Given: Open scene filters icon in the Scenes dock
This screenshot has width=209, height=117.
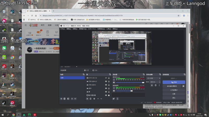Looking at the screenshot, I should 68,99.
